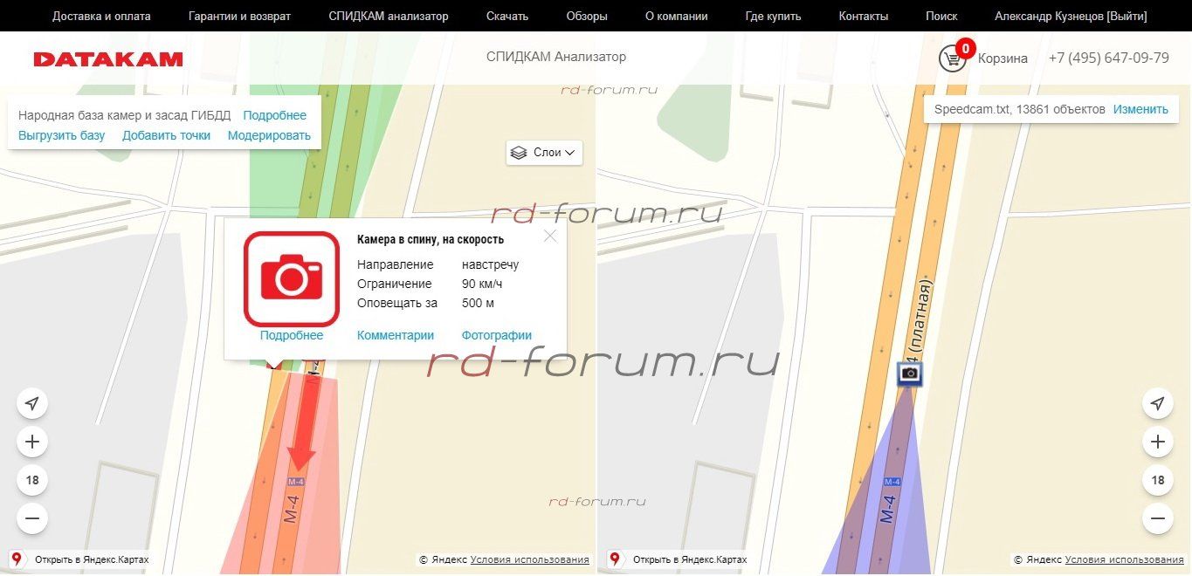This screenshot has width=1192, height=576.
Task: Open Контакты menu item
Action: 864,16
